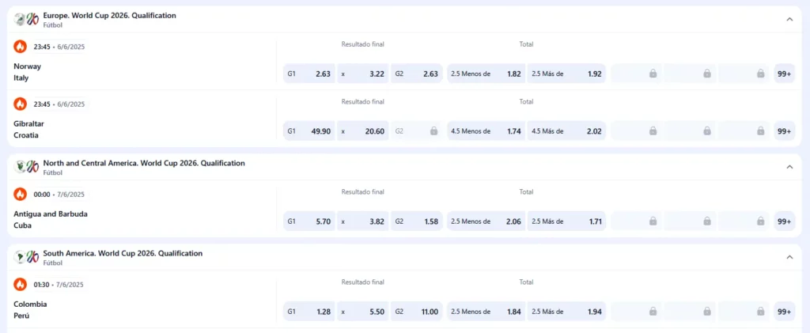Click the North and Central America league icon
The image size is (810, 333).
click(x=27, y=167)
